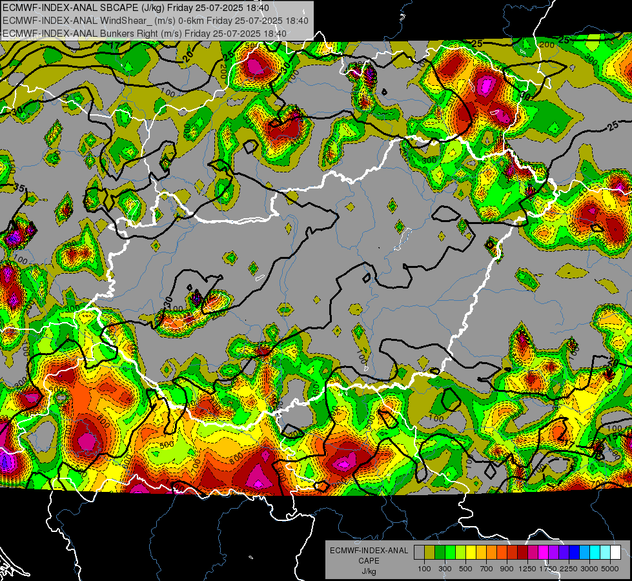
Task: Click the pure blue legend swatch
Action: coord(575,553)
